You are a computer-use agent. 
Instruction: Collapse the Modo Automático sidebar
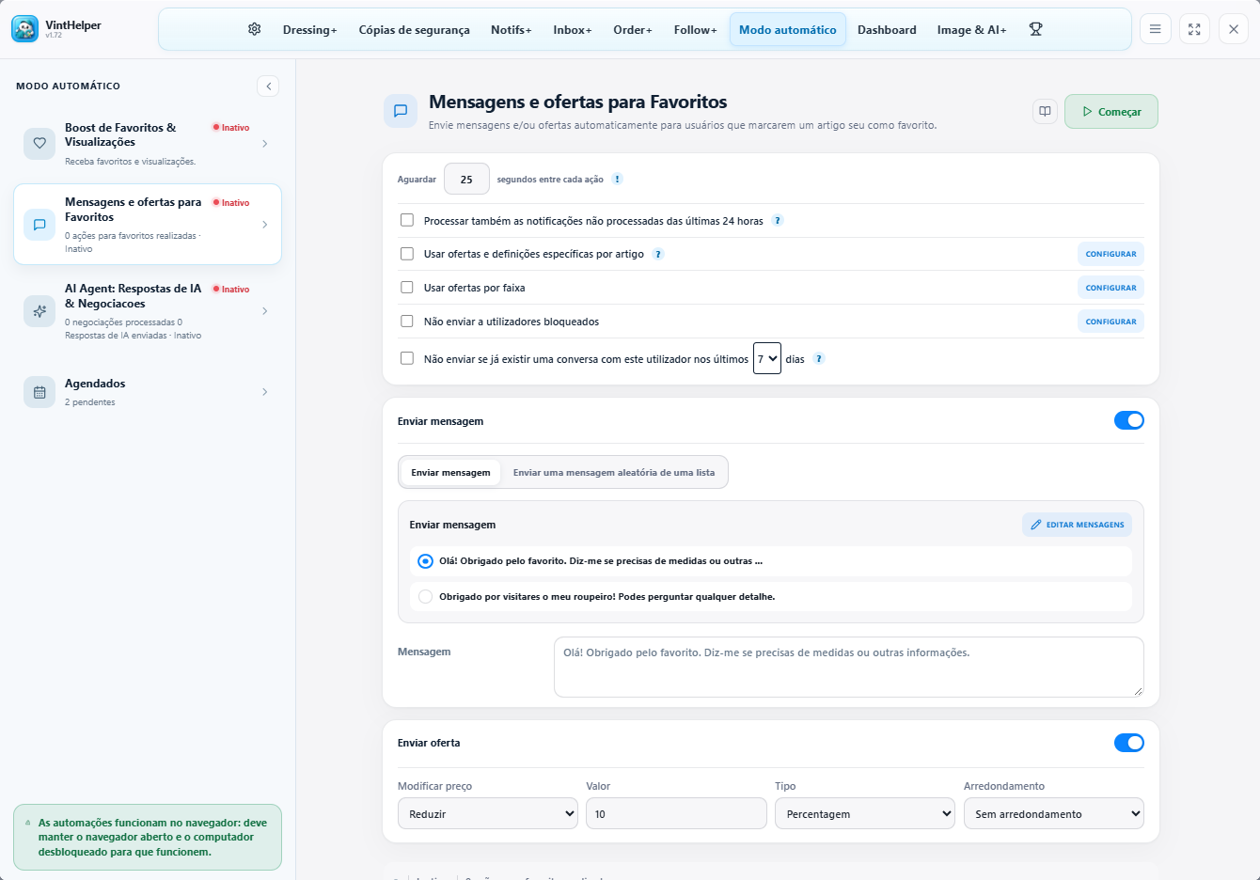(268, 86)
